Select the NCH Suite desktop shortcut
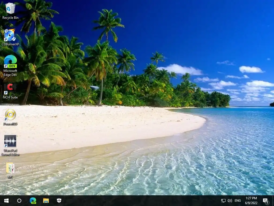 10,91
